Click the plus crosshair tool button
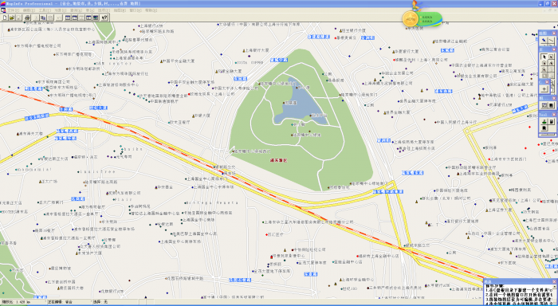This screenshot has height=306, width=558. coord(544,89)
